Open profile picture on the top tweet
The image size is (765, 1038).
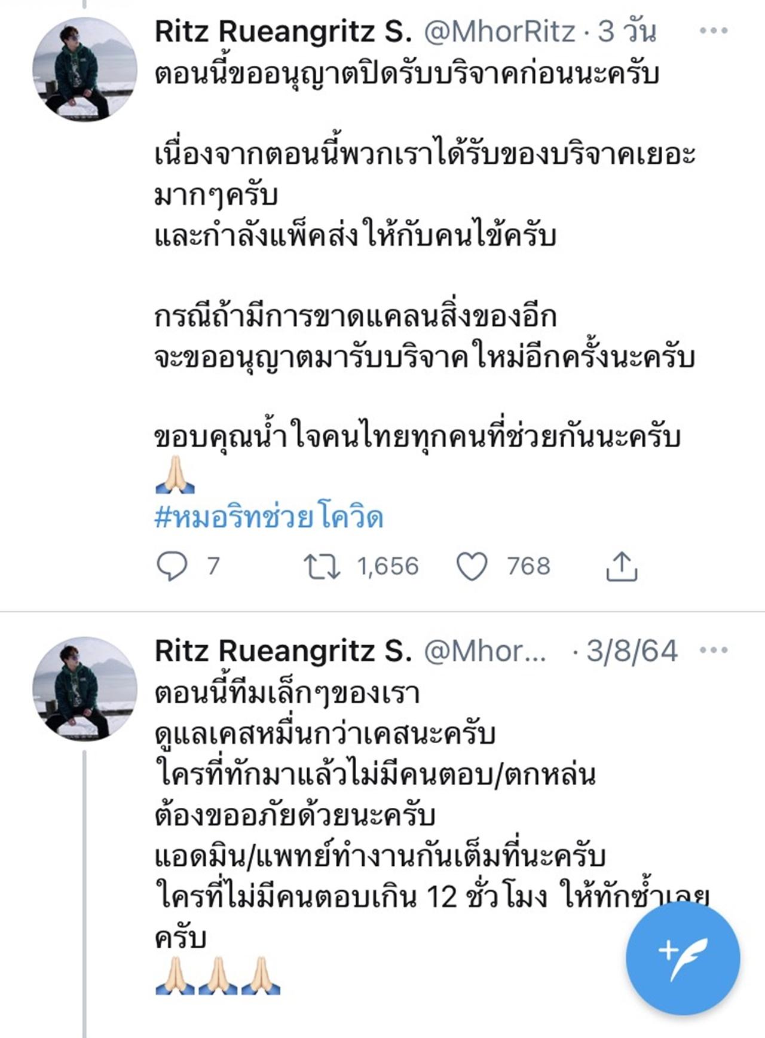[x=85, y=69]
